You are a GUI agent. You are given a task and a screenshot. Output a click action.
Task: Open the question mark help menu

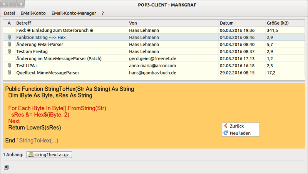pos(103,13)
